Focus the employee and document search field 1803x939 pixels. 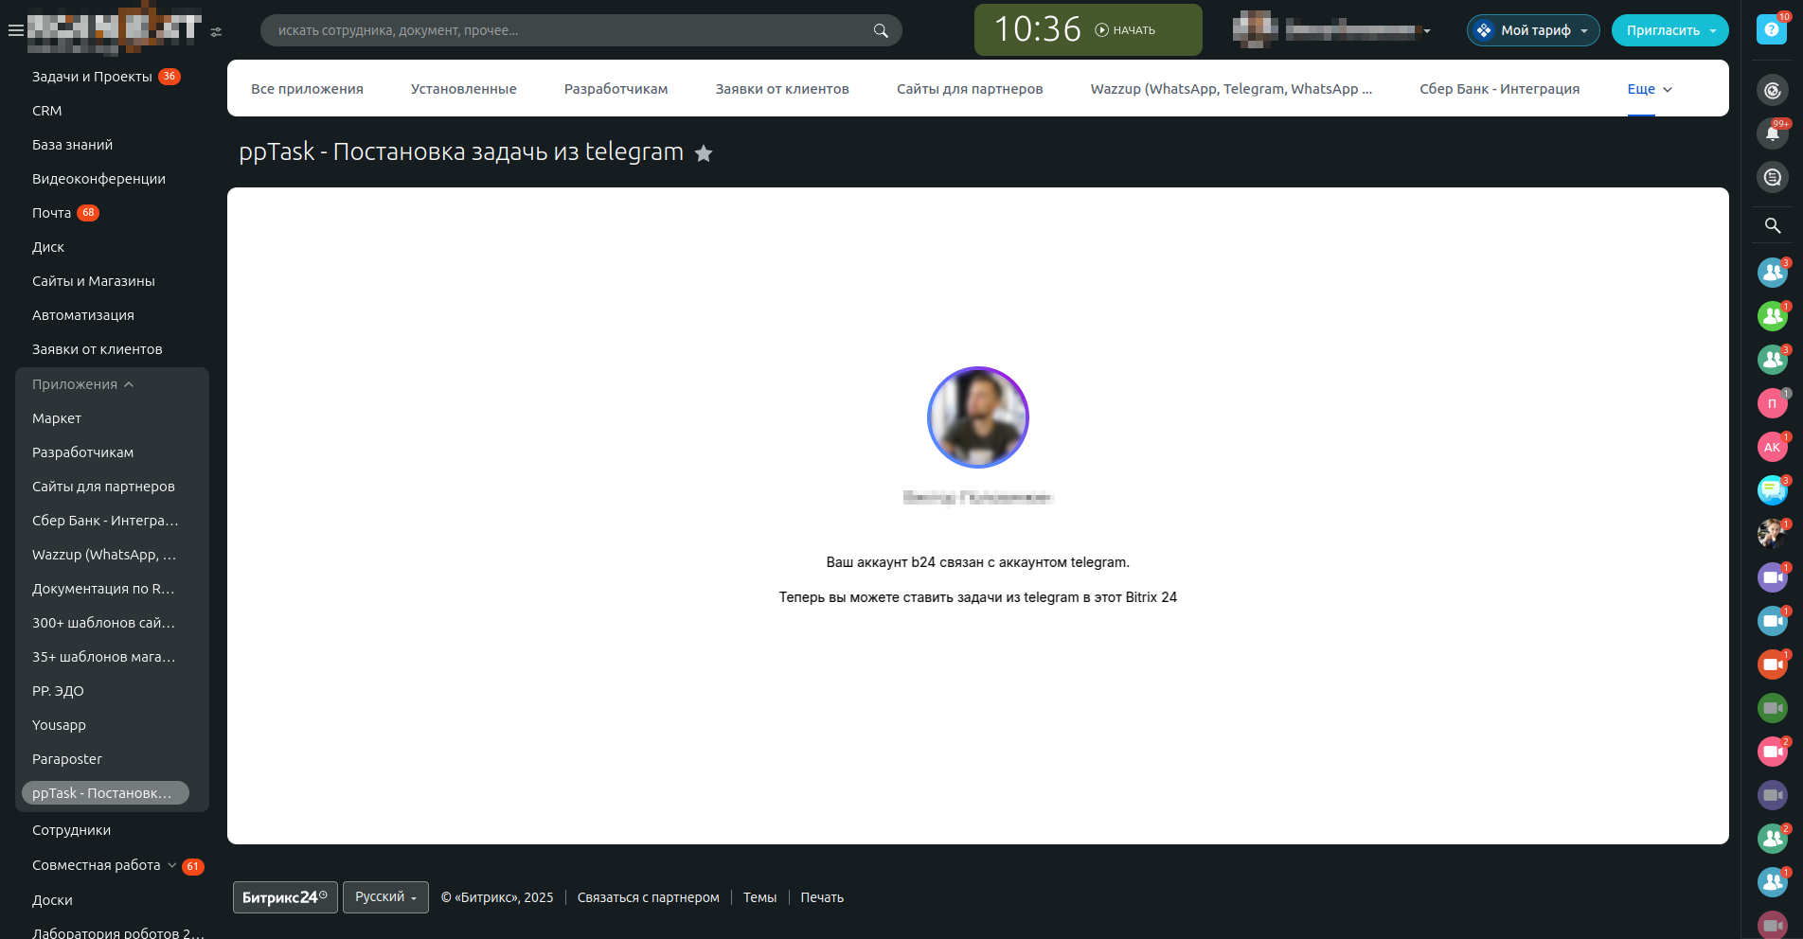pyautogui.click(x=580, y=30)
